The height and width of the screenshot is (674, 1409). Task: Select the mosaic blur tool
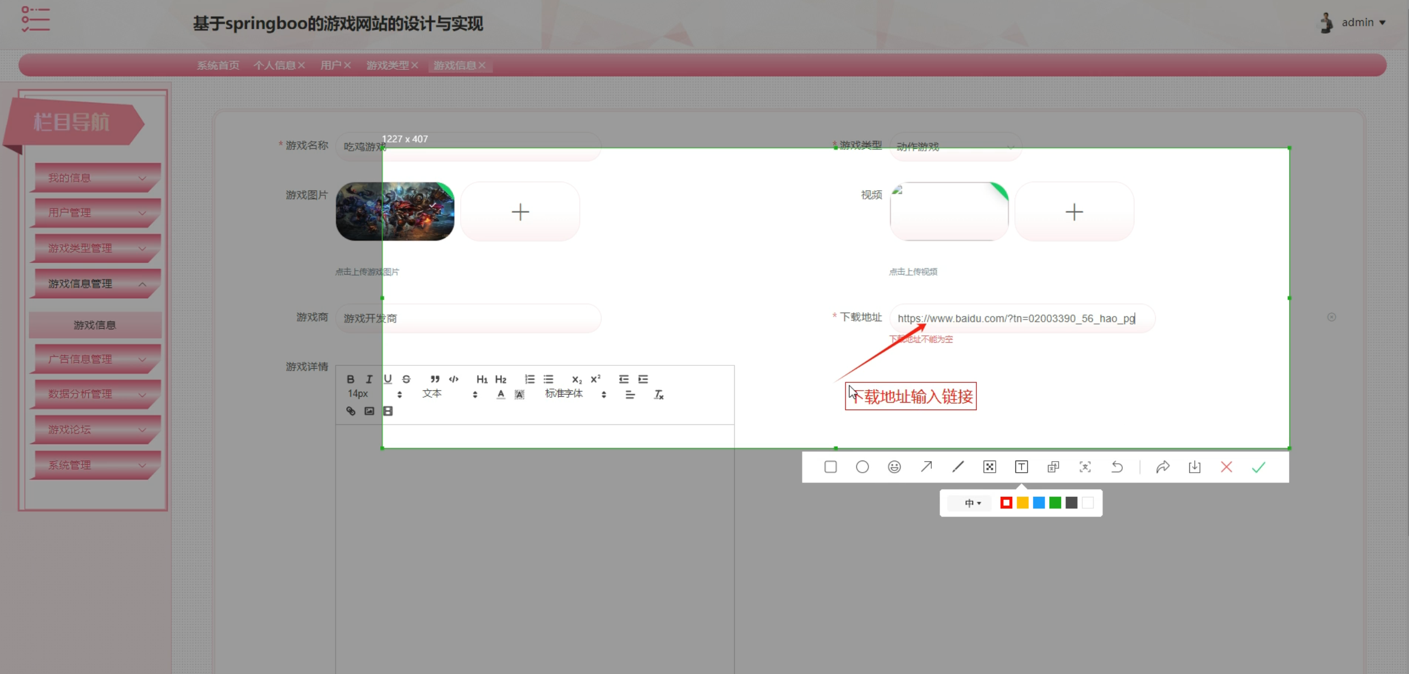pyautogui.click(x=990, y=467)
